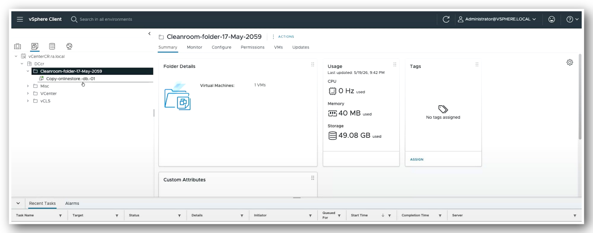Collapse Cleanroom-folder-17-May-2059 tree node
The width and height of the screenshot is (593, 233).
point(28,71)
